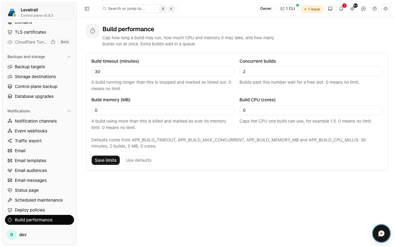Open the 1 CLI indicator
The height and width of the screenshot is (247, 395).
pos(288,9)
